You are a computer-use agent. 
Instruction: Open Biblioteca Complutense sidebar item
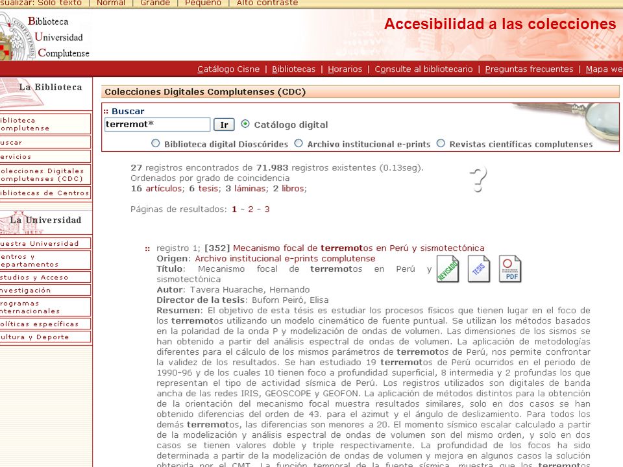pyautogui.click(x=45, y=124)
